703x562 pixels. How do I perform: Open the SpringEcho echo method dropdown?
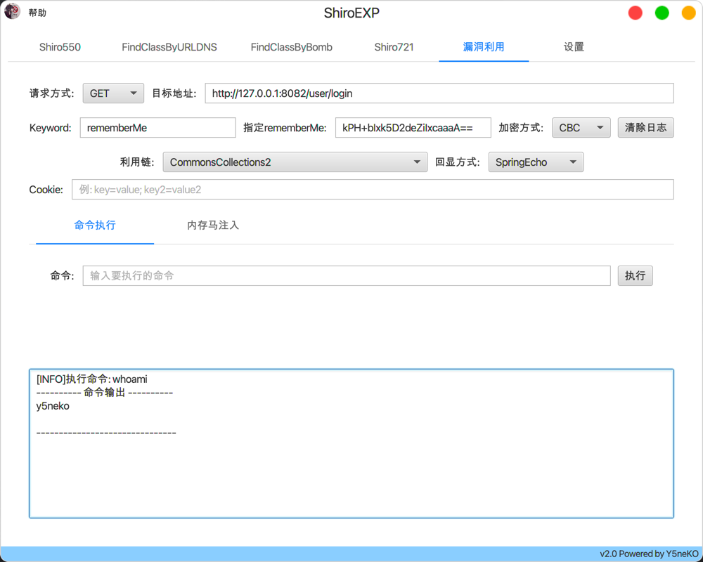536,162
